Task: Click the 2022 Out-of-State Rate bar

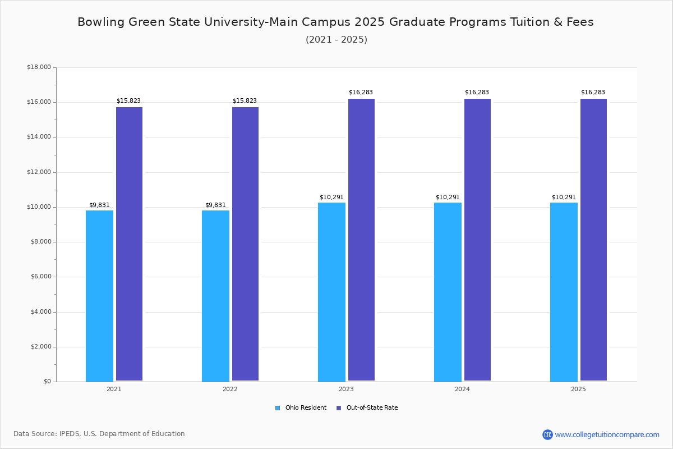Action: (245, 244)
